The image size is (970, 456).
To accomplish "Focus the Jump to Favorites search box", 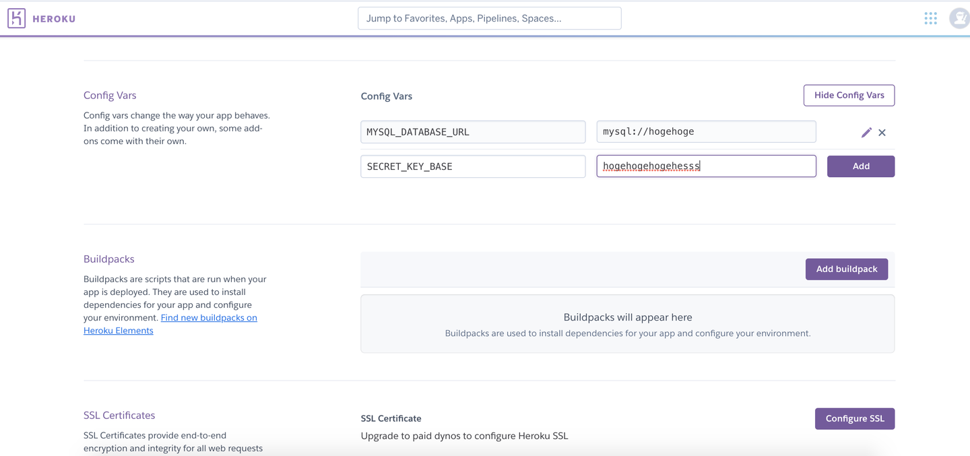I will 489,18.
